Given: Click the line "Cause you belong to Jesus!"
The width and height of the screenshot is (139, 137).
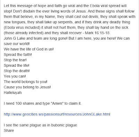Looking at the screenshot, I should point(27,87).
